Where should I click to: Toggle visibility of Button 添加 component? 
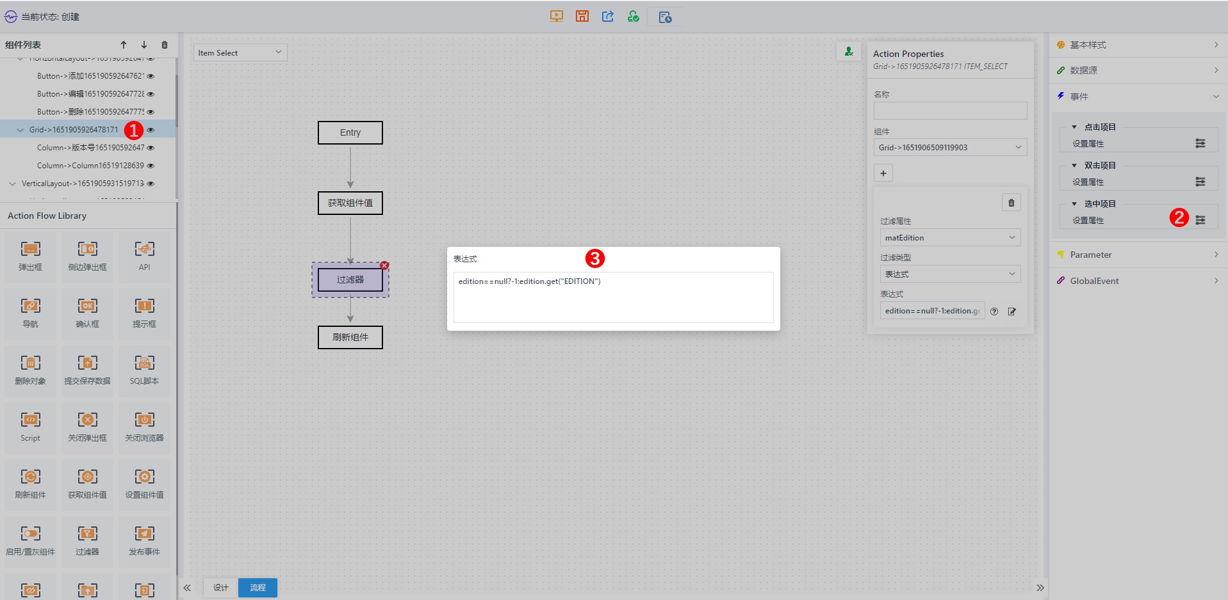pyautogui.click(x=151, y=76)
